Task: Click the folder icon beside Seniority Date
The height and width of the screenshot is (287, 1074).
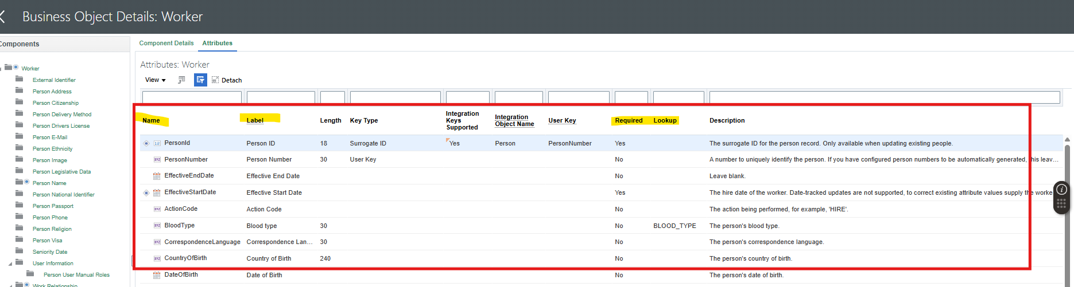Action: pos(20,251)
